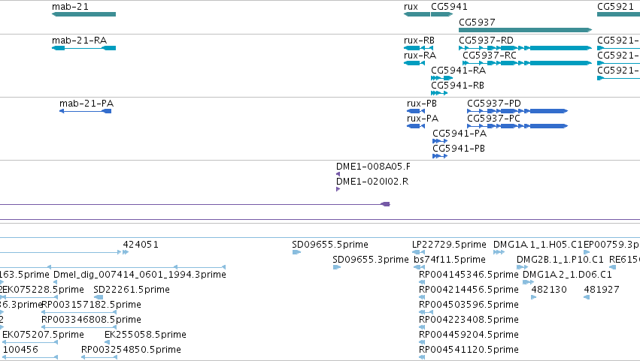Select the DME1-020I02.R feature label
Screen dimensions: 640x361
pyautogui.click(x=372, y=182)
